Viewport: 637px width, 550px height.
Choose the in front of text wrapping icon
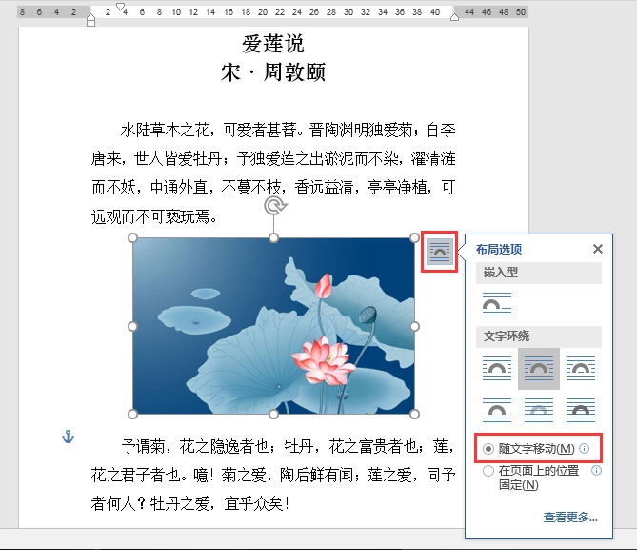[581, 411]
